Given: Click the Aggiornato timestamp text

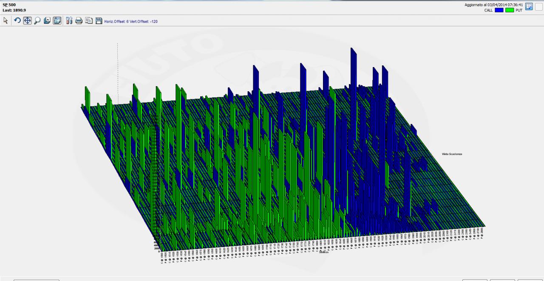Looking at the screenshot, I should tap(494, 5).
